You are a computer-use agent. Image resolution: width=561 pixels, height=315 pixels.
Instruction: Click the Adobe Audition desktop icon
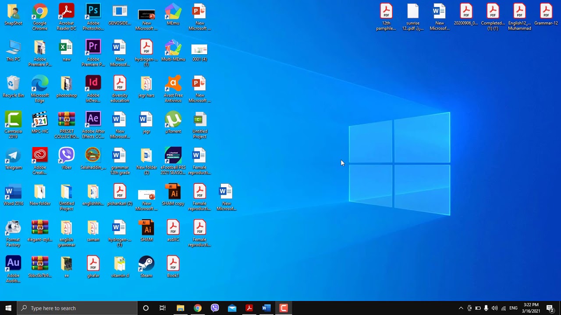13,269
